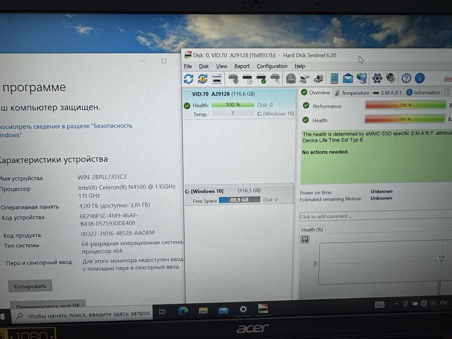452x339 pixels.
Task: Open File Explorer from the taskbar
Action: coord(203,310)
